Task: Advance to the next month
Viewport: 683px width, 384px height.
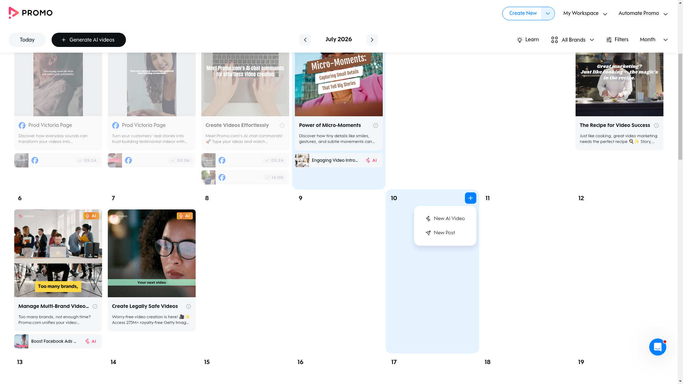Action: (372, 40)
